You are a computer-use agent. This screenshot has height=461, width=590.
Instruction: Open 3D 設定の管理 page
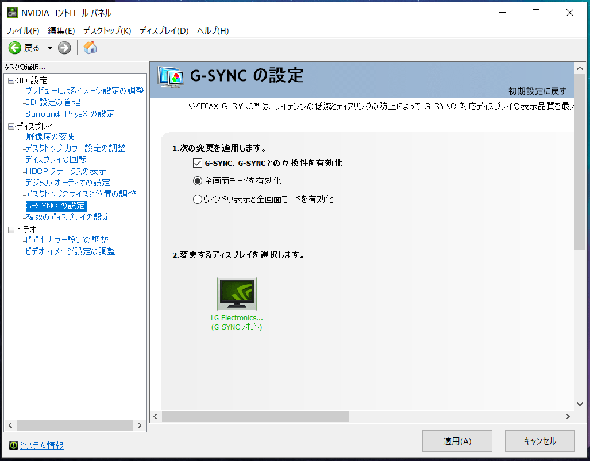click(53, 102)
